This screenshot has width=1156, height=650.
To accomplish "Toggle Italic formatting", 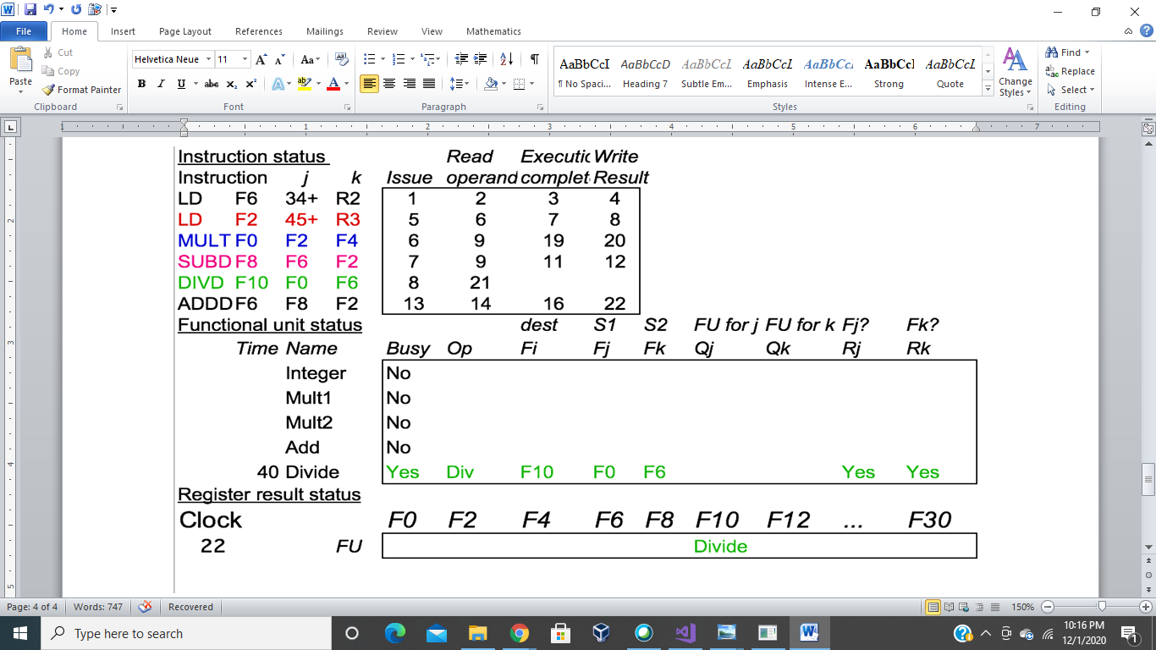I will (x=162, y=84).
